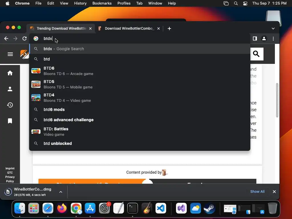Click the forward navigation arrow
The height and width of the screenshot is (219, 292).
pos(15,38)
